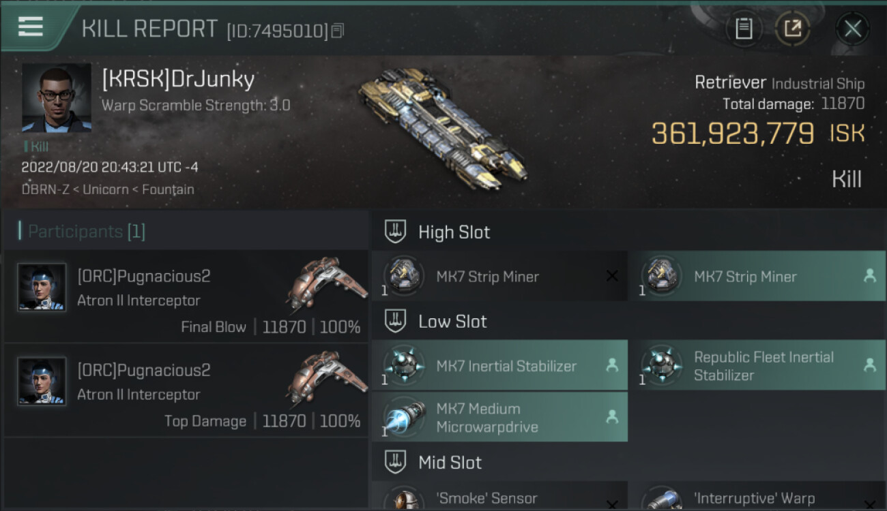This screenshot has width=887, height=511.
Task: Click the [KRSK]DrJunky pilot name
Action: [178, 80]
